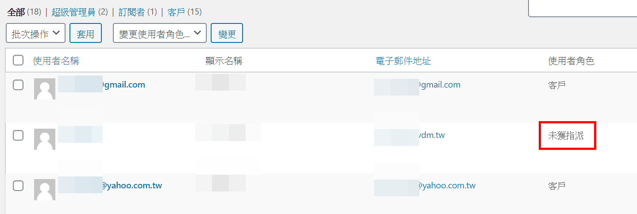Click the 變更 button
Image resolution: width=637 pixels, height=214 pixels.
click(227, 33)
